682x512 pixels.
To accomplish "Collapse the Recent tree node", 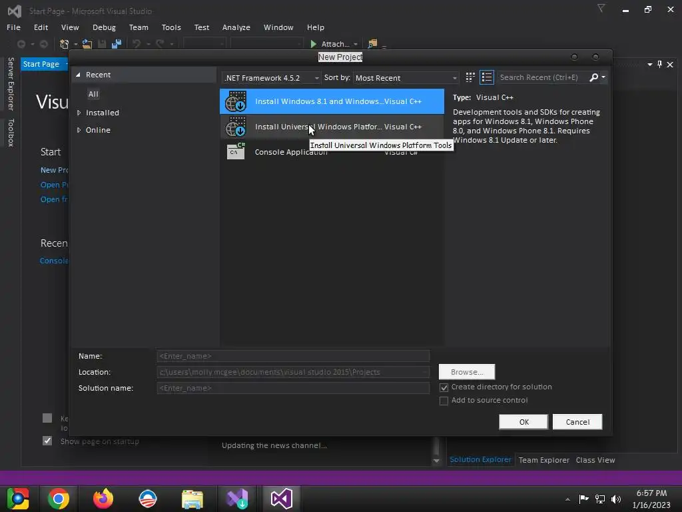I will [79, 75].
